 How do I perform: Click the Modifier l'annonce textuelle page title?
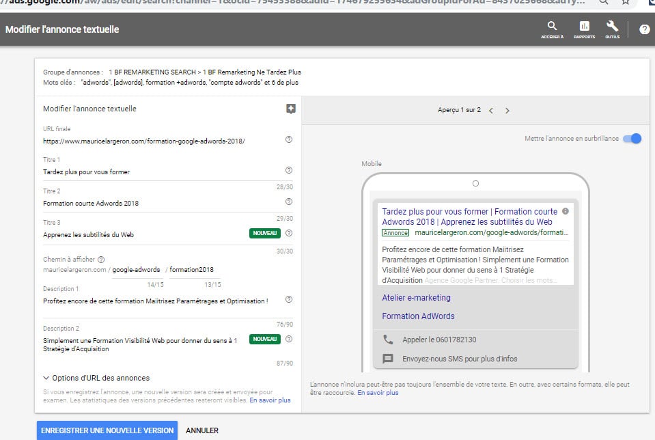(x=62, y=29)
